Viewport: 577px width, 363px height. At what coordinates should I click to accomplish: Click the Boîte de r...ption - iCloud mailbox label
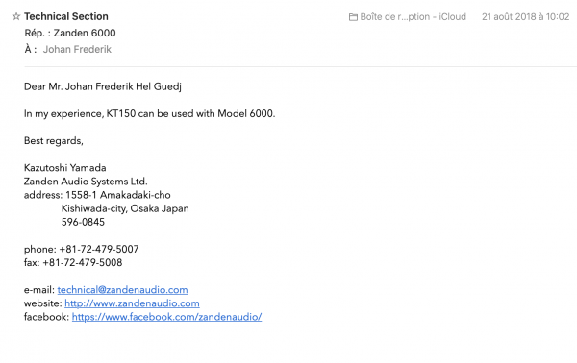coord(413,17)
